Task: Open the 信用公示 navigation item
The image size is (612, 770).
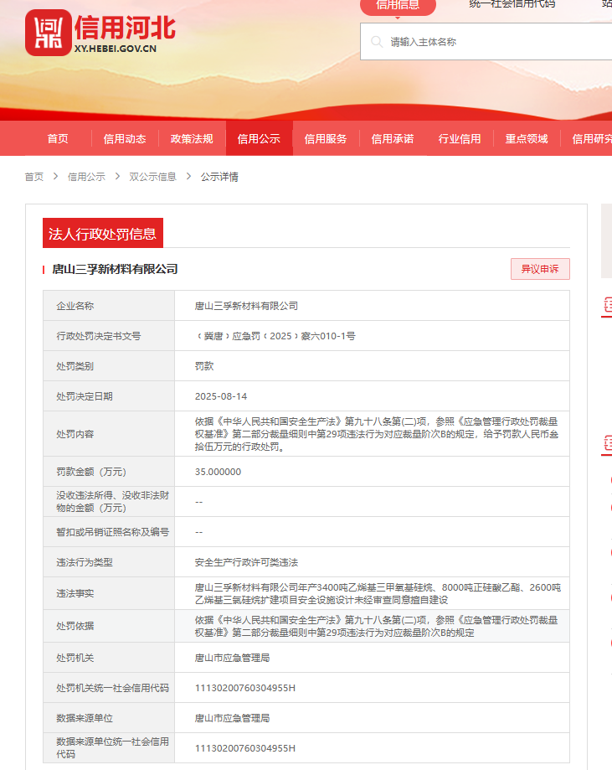Action: [260, 139]
